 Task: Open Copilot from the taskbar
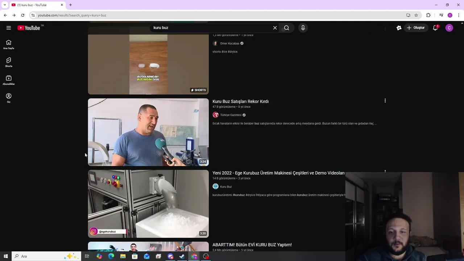[x=99, y=256]
